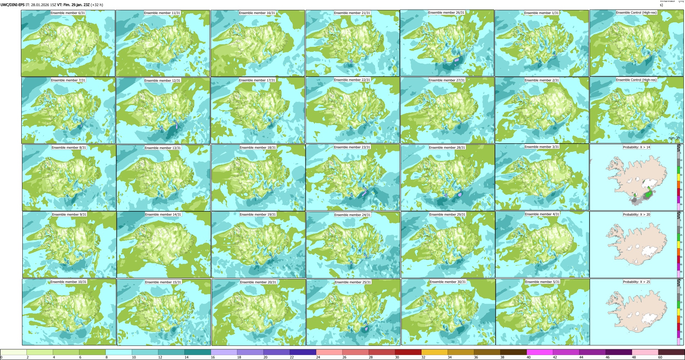
Task: Choose Ensemble member 2/31 map
Action: point(542,110)
